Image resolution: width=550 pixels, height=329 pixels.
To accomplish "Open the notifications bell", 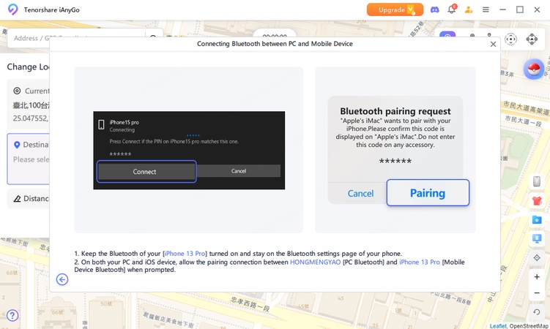I will pos(452,10).
